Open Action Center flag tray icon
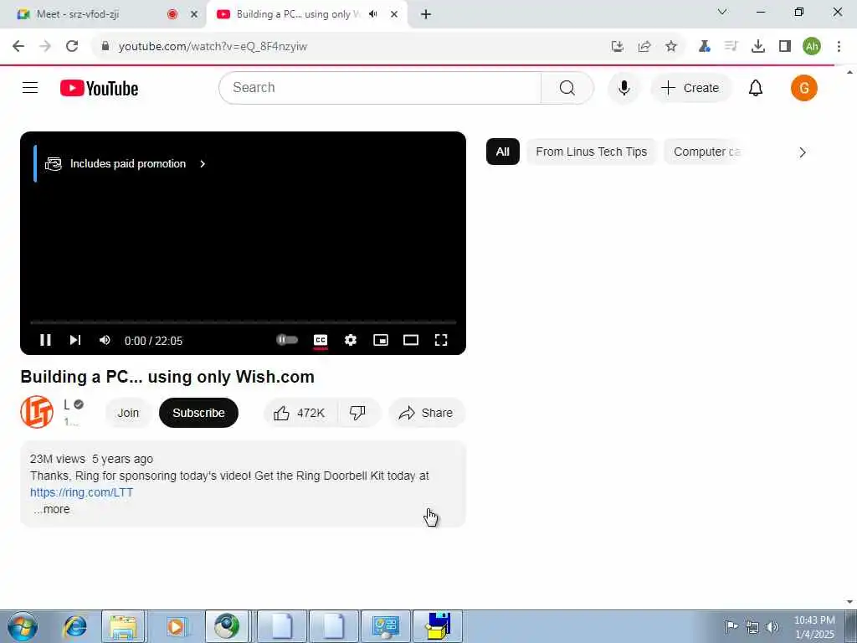 [x=731, y=626]
